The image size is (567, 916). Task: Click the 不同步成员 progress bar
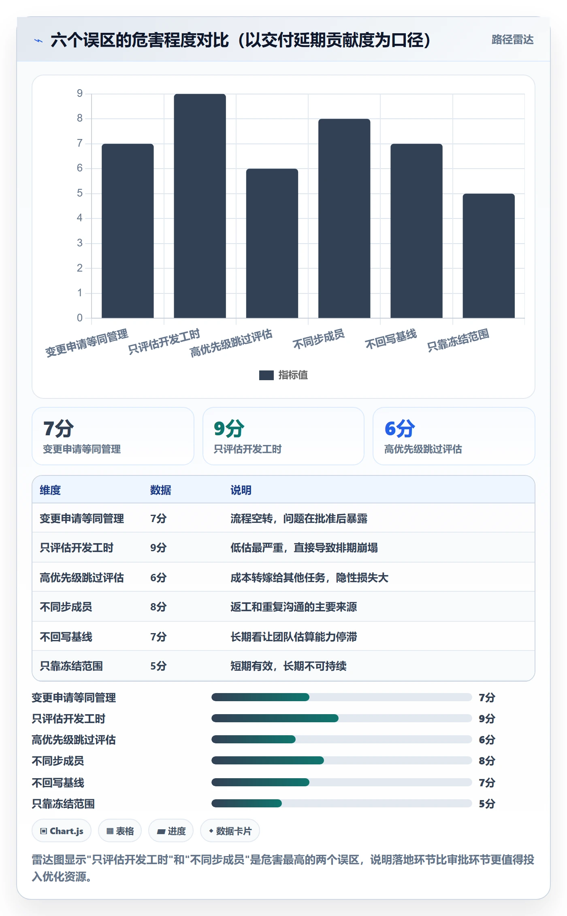[x=341, y=760]
